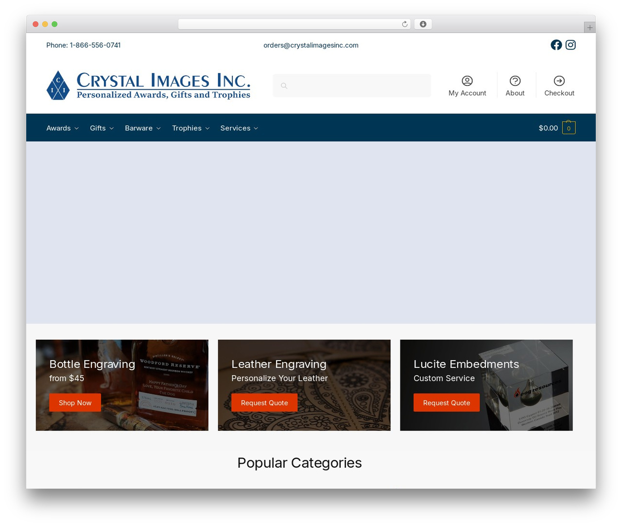622x526 pixels.
Task: Expand the Trophies menu
Action: tap(190, 128)
